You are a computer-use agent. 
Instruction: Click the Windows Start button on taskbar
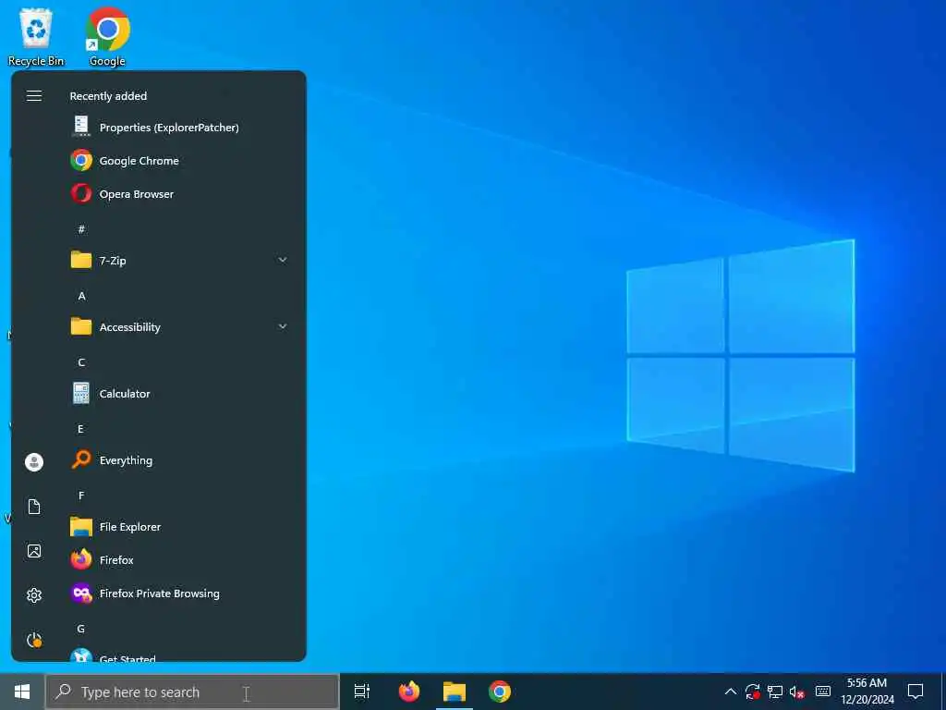pos(22,692)
